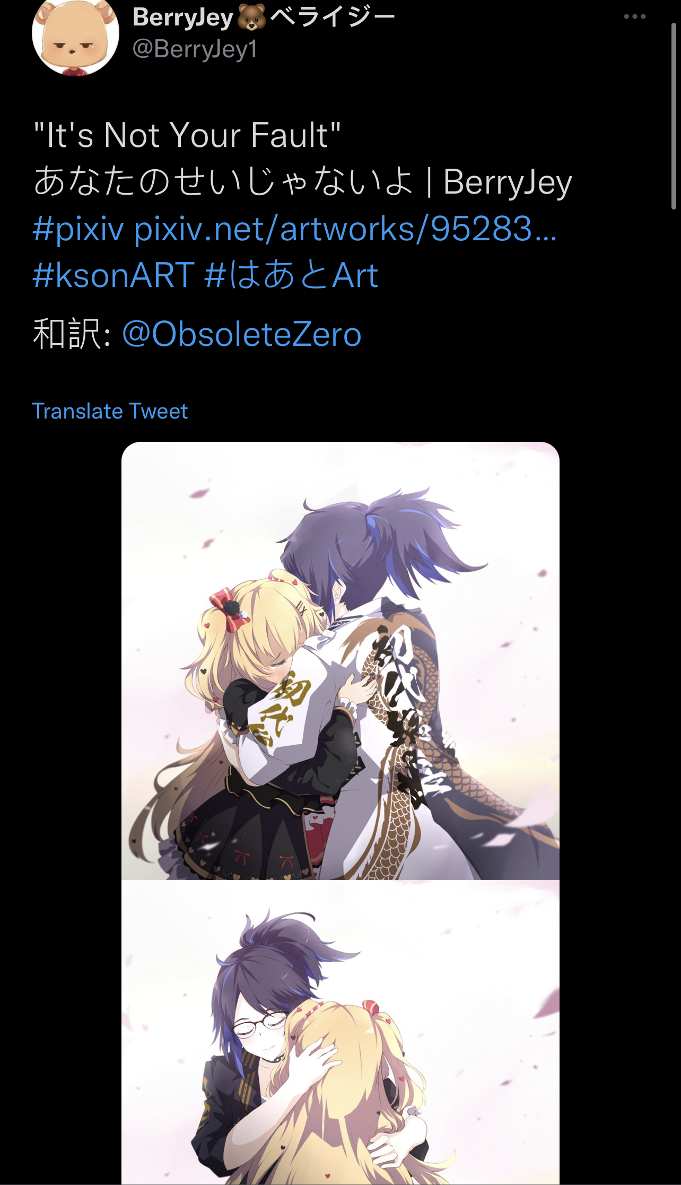Click the 和訳 translation credit label
This screenshot has height=1185, width=681.
(66, 334)
